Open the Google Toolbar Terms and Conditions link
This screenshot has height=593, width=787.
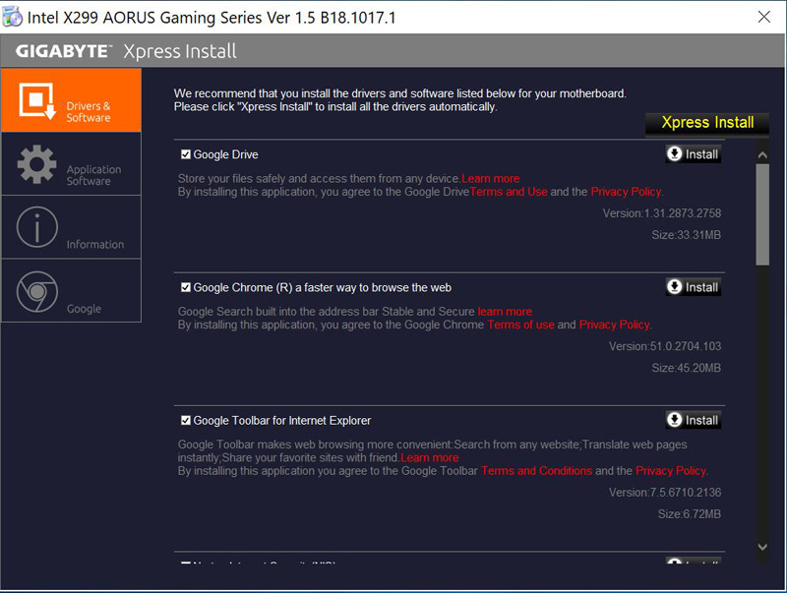(536, 471)
